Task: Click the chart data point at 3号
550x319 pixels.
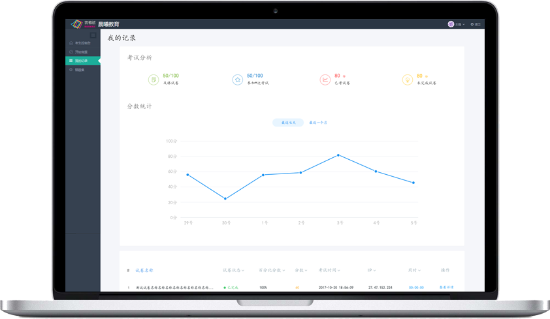Action: pos(338,155)
